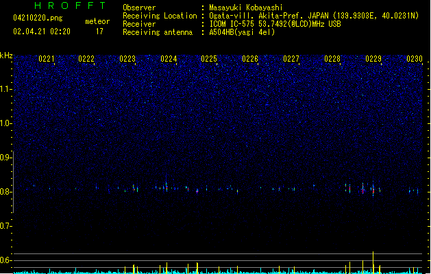Click the date stamp 02.04.21 02:20
This screenshot has height=274, width=431.
[x=42, y=32]
